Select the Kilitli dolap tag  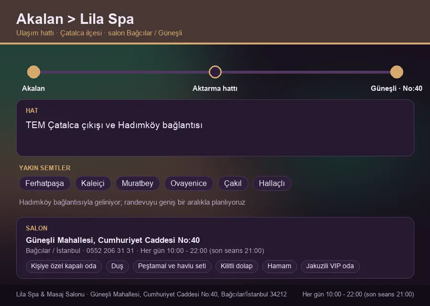pos(236,266)
